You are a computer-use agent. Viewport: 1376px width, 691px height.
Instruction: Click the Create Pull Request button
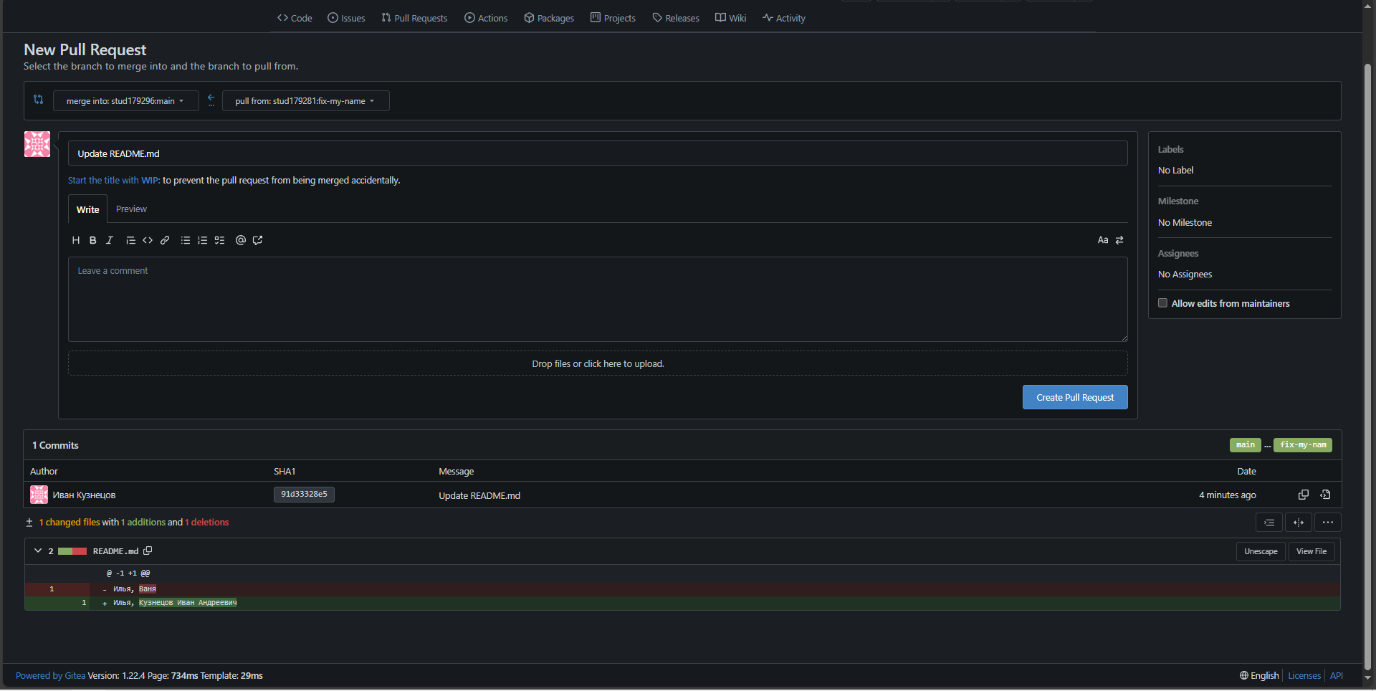point(1074,398)
